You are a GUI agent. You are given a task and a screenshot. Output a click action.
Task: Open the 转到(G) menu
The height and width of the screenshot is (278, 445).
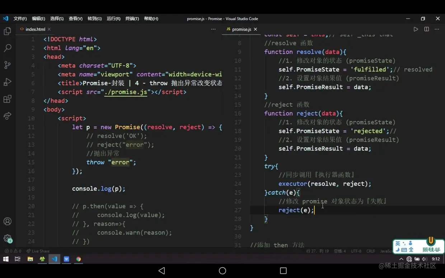pos(94,19)
